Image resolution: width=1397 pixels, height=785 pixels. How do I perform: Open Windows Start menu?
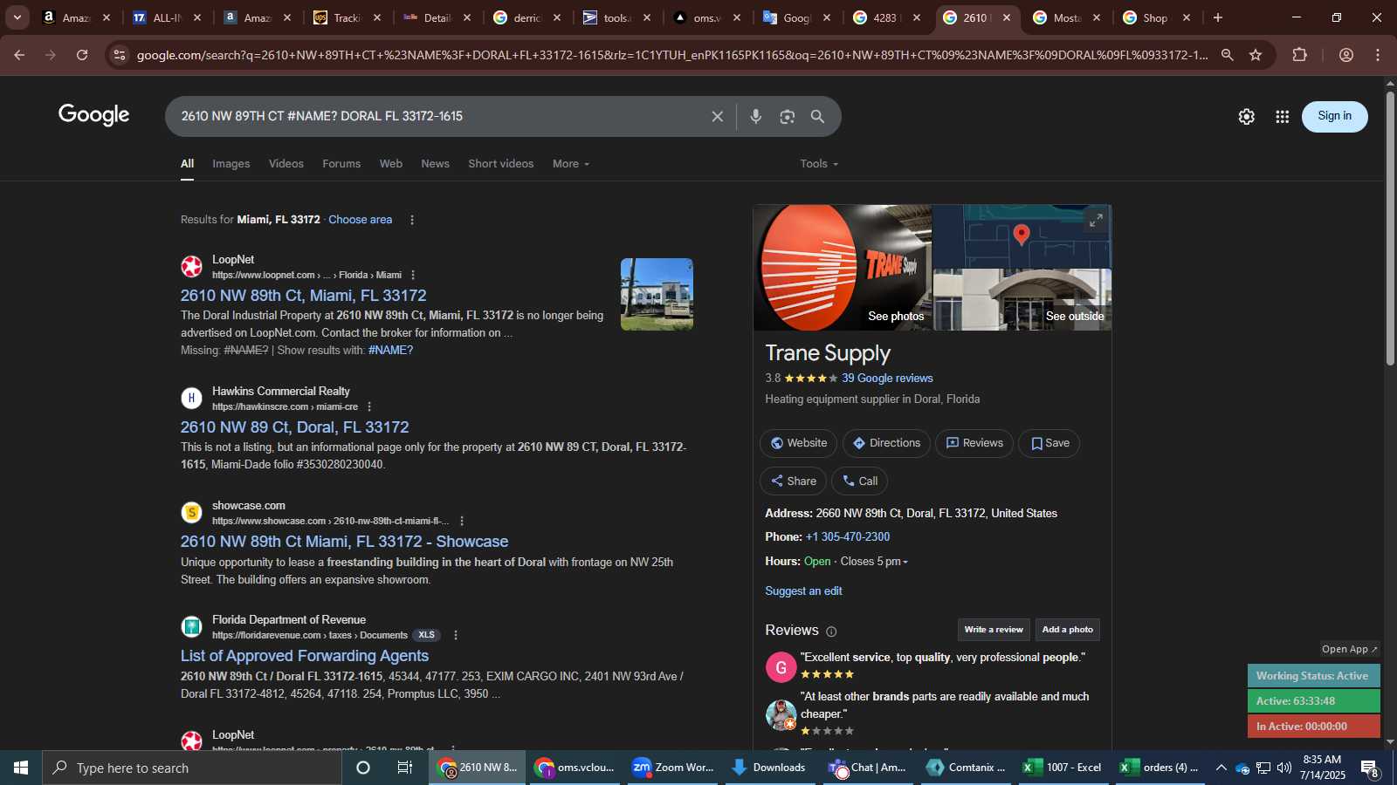[21, 768]
